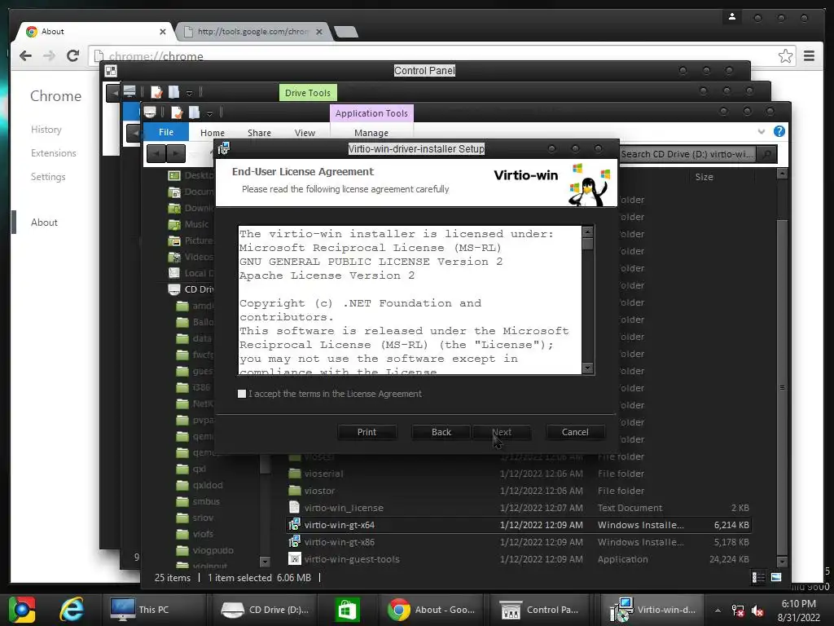Click the Explorer back navigation arrow
Viewport: 834px width, 626px height.
(156, 154)
